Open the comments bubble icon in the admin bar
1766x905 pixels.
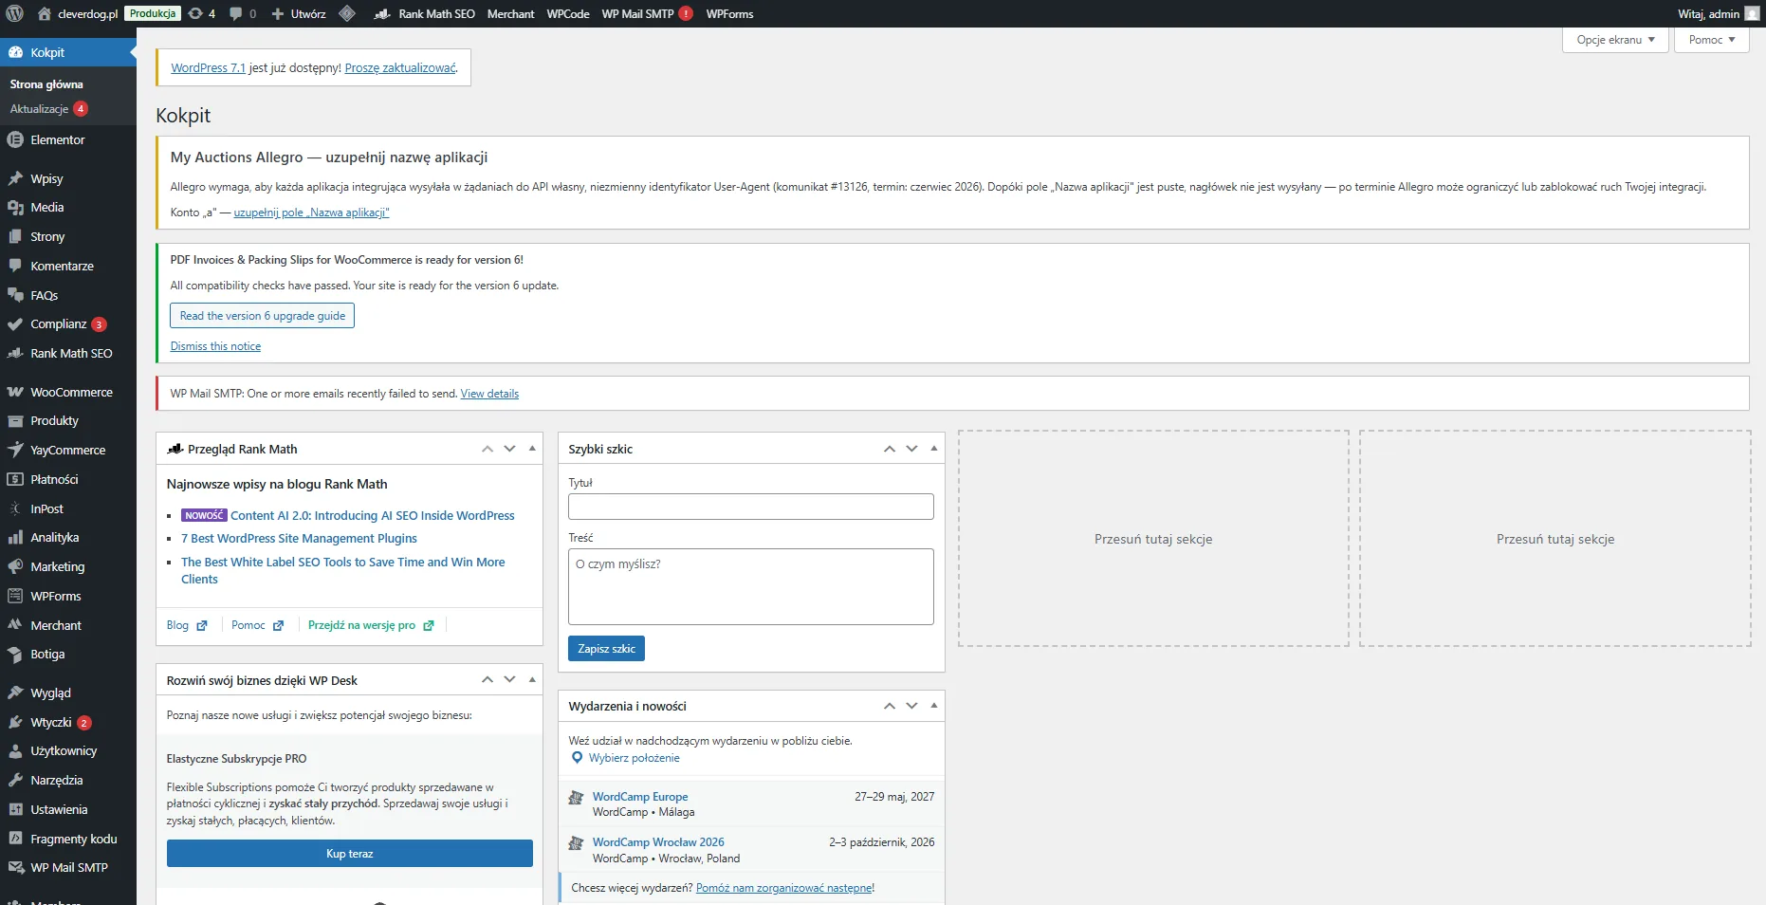(x=243, y=13)
